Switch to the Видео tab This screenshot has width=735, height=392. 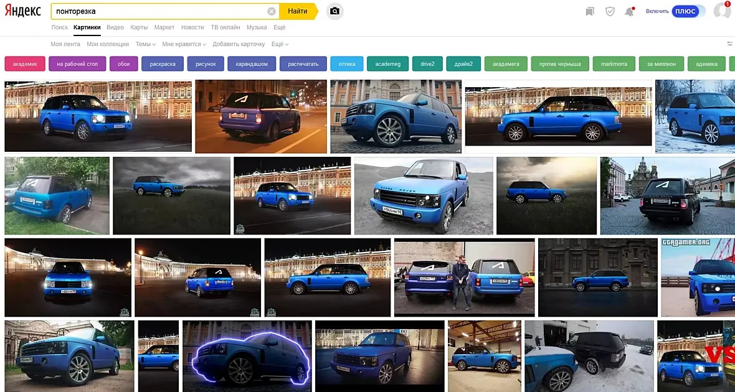point(115,27)
